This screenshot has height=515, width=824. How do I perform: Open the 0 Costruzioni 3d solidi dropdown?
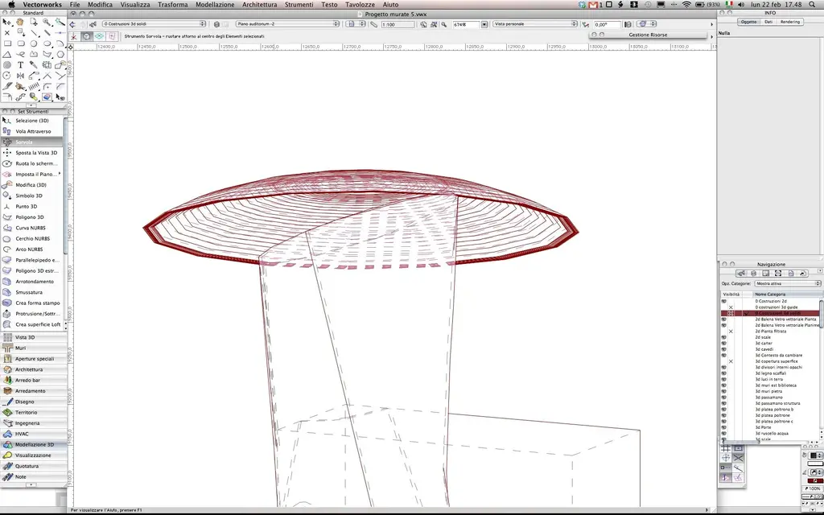click(154, 24)
